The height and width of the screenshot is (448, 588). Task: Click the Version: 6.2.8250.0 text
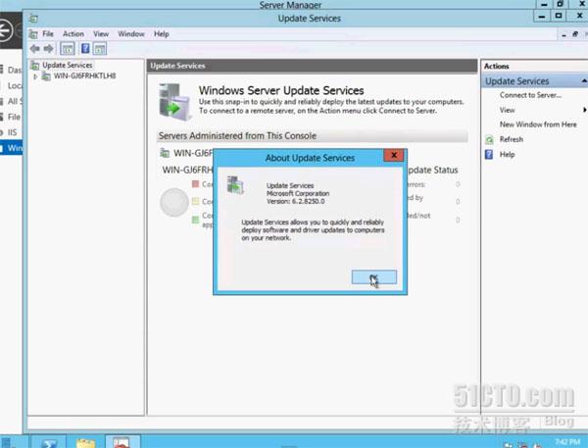point(296,202)
